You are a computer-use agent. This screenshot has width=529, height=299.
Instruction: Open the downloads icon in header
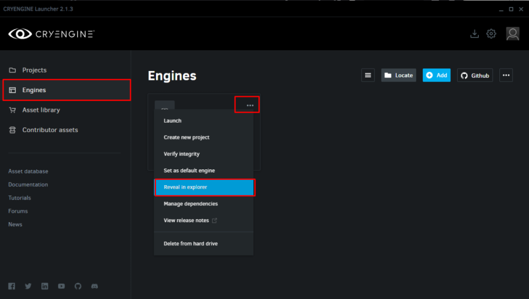coord(475,34)
